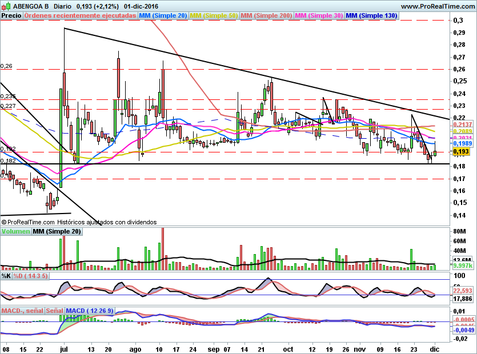Select the Precio label tab
The height and width of the screenshot is (354, 477).
point(11,15)
